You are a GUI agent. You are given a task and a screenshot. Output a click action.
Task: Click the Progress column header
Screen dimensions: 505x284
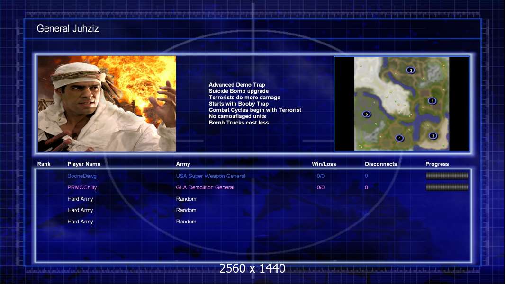coord(437,164)
